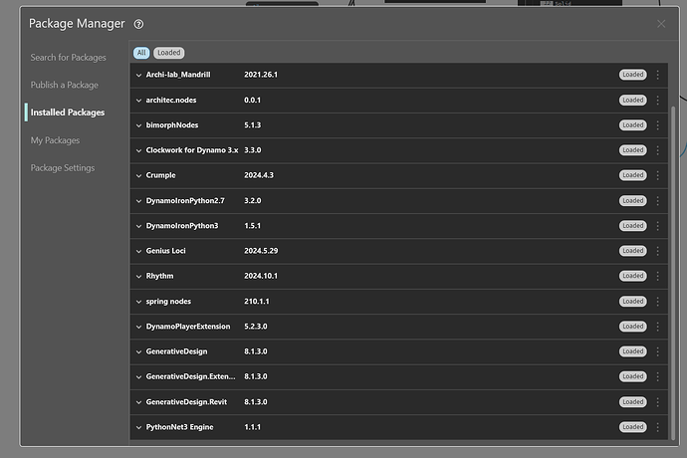This screenshot has width=687, height=458.
Task: Open Package Settings section
Action: 63,168
